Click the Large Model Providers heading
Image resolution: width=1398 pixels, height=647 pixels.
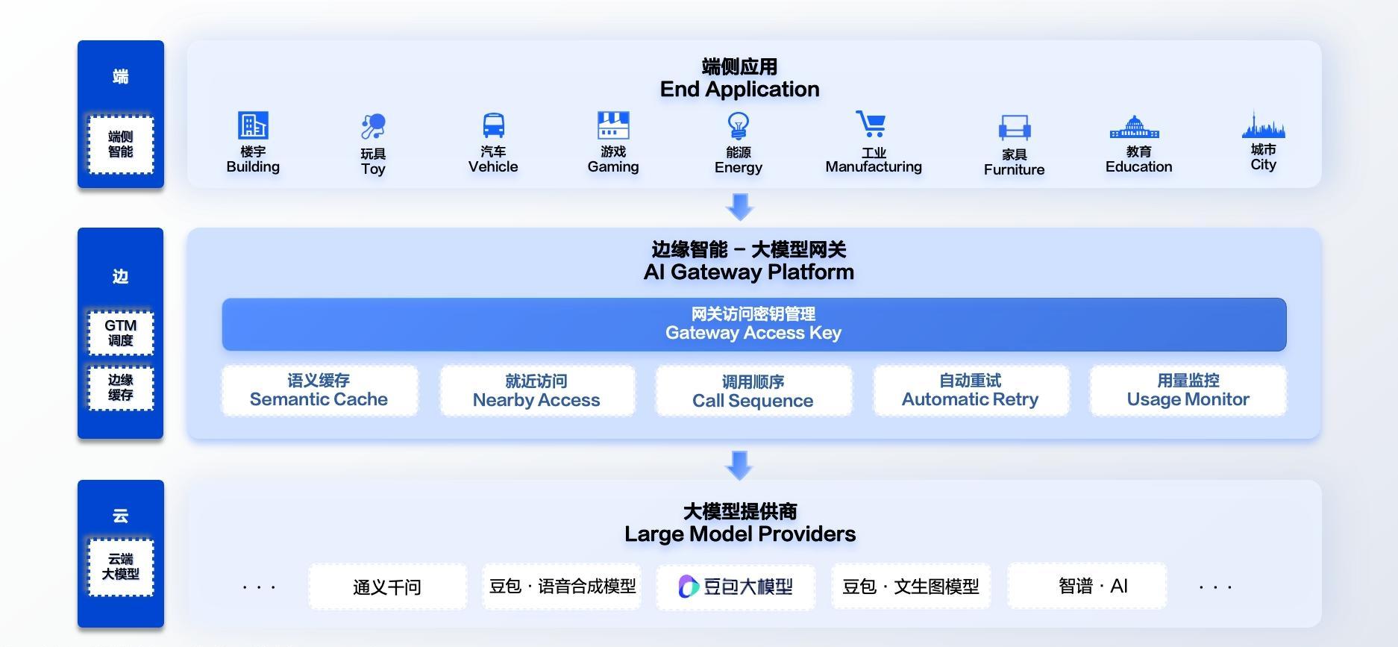[739, 534]
